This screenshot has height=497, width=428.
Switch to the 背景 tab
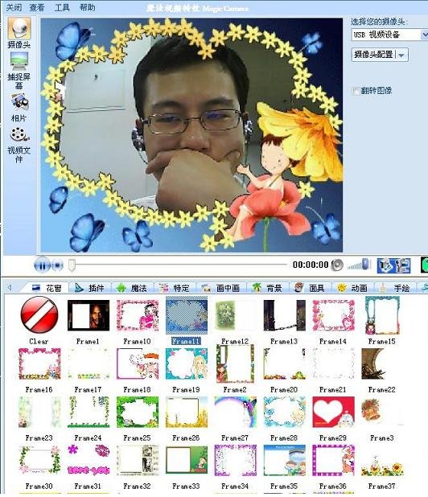[x=267, y=288]
